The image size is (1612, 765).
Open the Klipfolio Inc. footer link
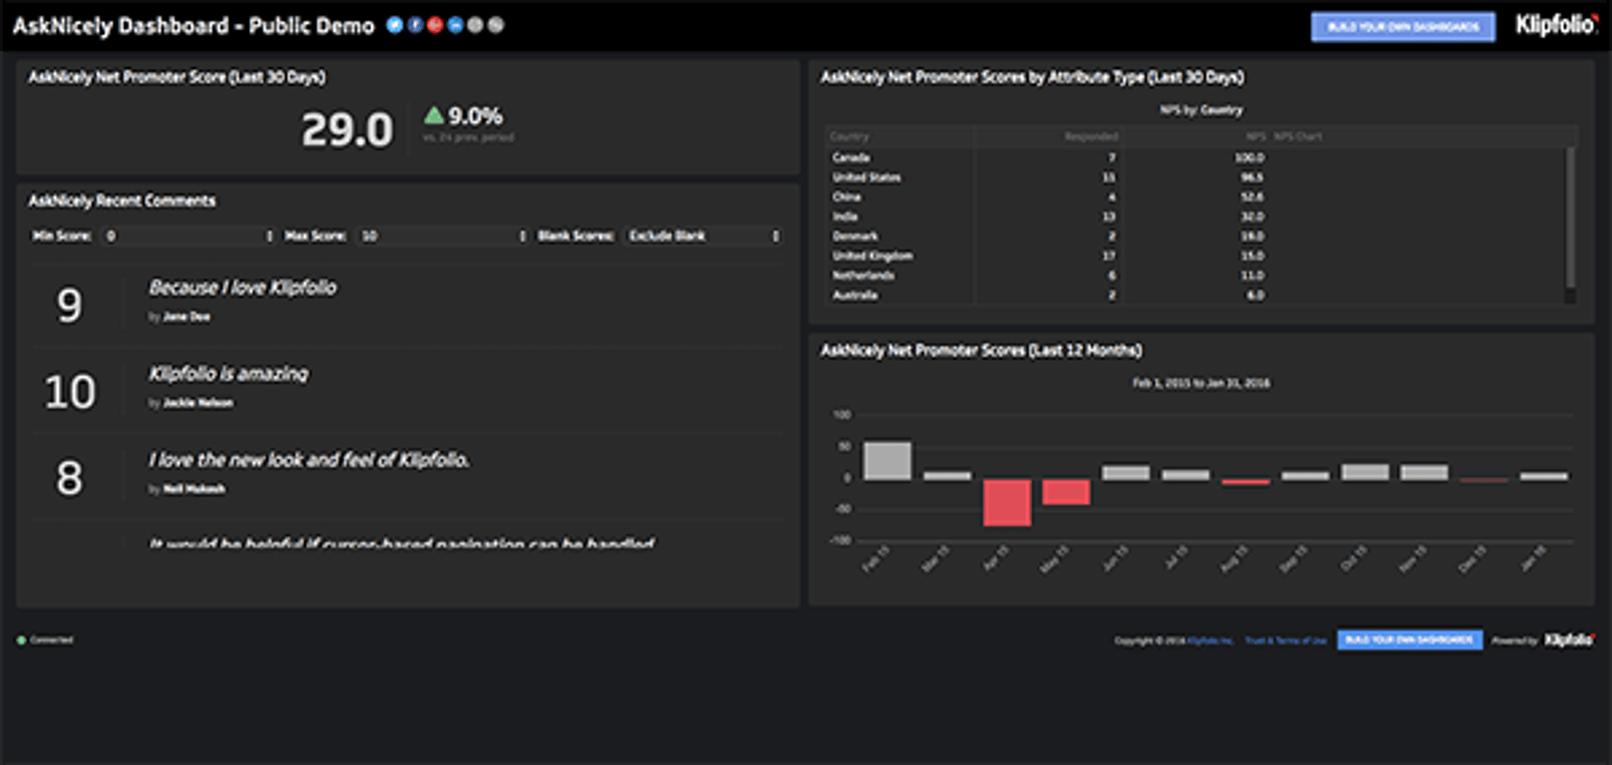pyautogui.click(x=1210, y=641)
